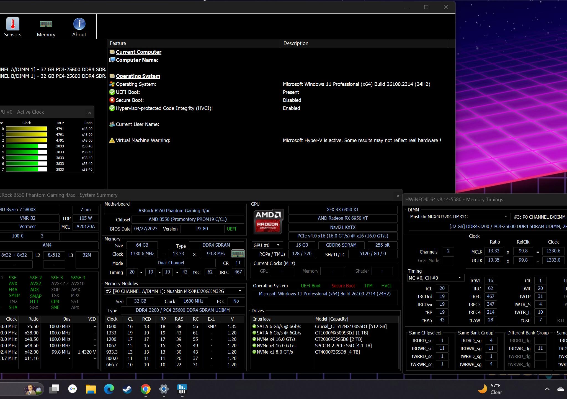567x399 pixels.
Task: Maximize the HWiNFO main window
Action: (x=426, y=7)
